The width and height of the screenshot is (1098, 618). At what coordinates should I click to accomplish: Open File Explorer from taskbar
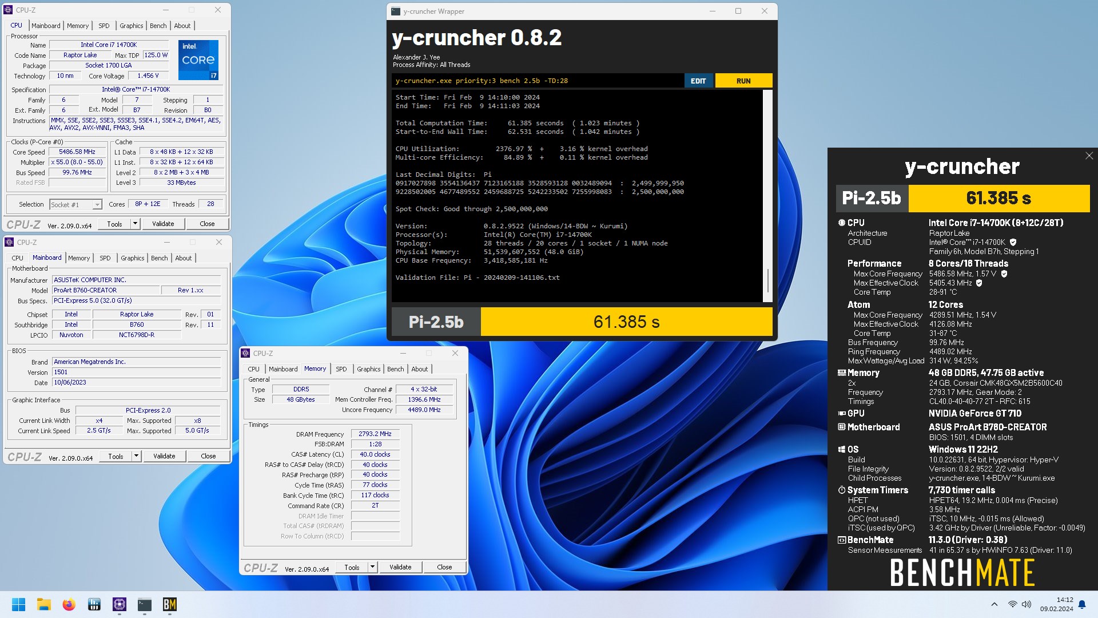pos(43,604)
